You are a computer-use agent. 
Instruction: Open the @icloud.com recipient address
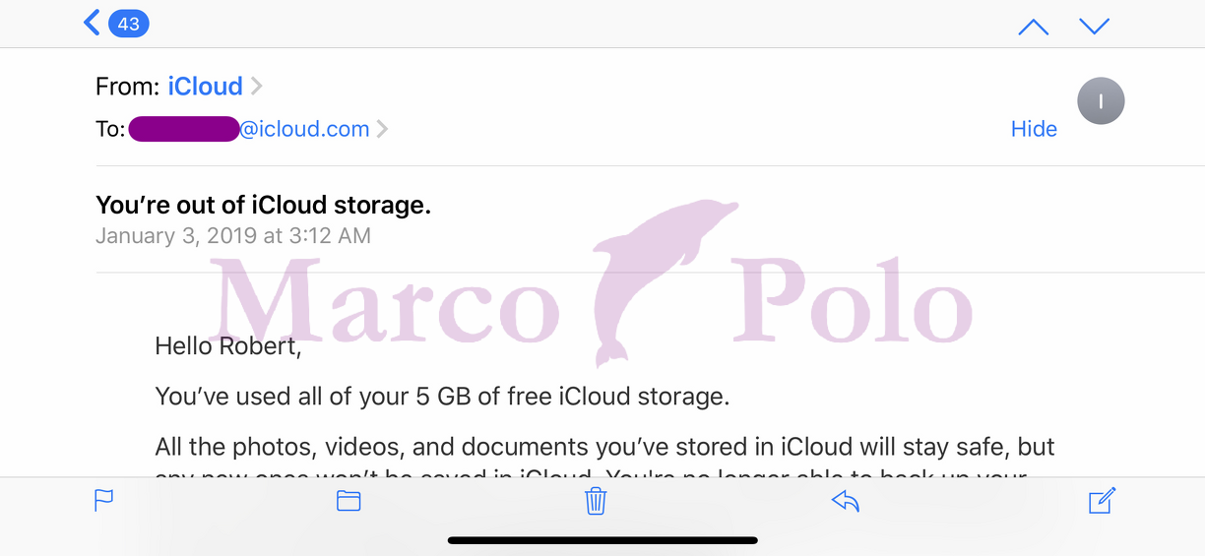[x=248, y=129]
